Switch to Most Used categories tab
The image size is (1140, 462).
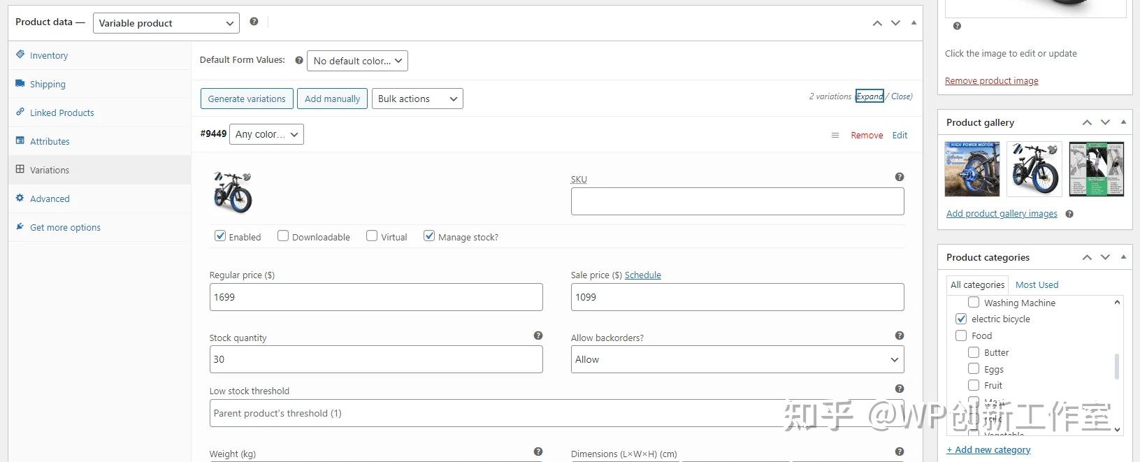tap(1037, 284)
